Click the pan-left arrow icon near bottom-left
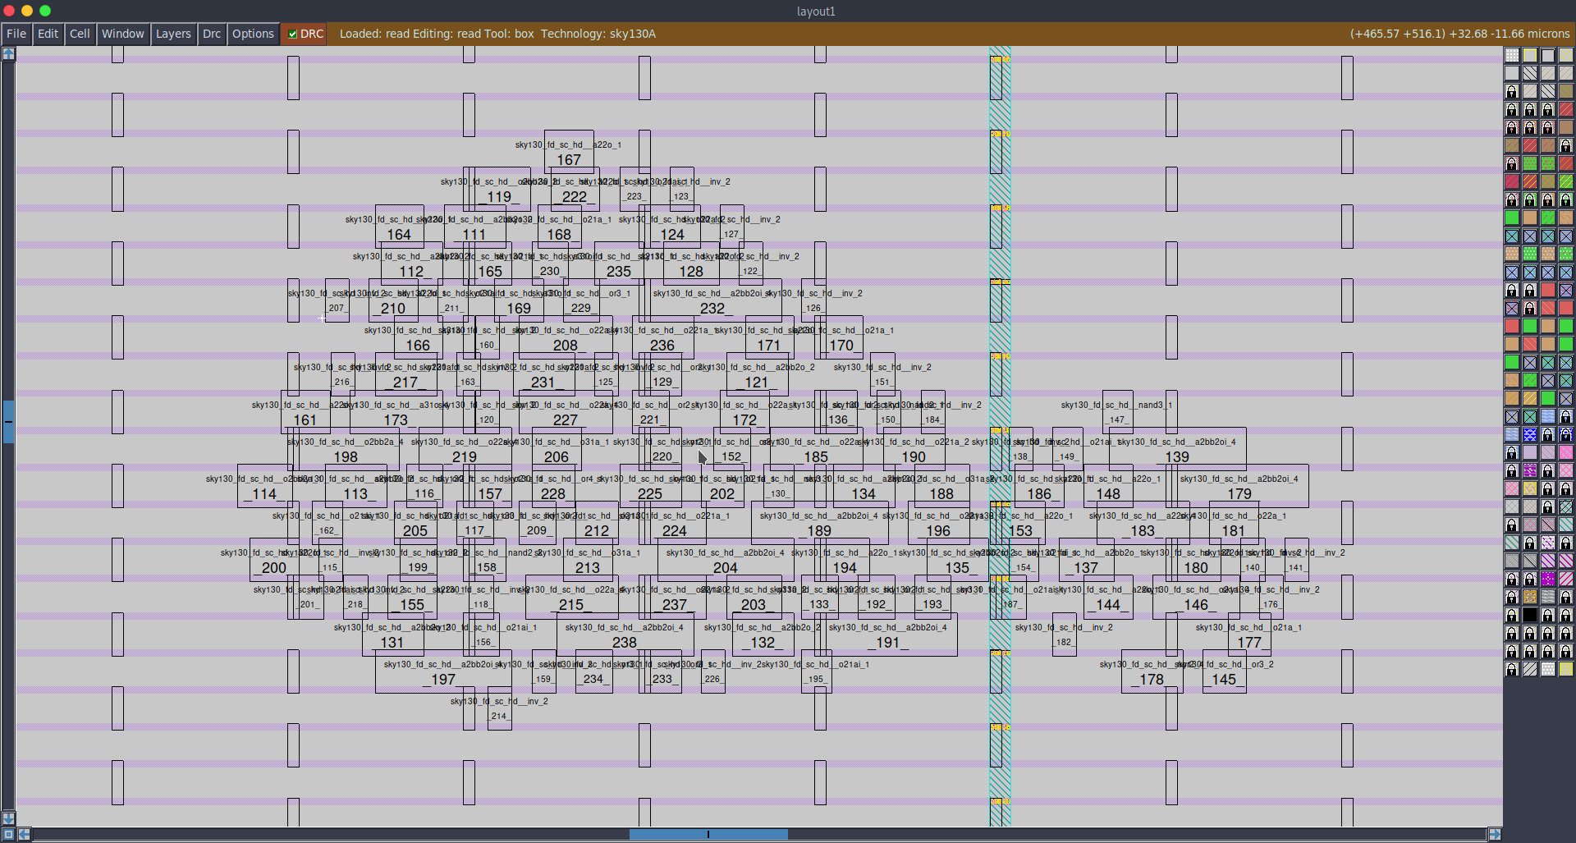1576x843 pixels. [x=24, y=834]
